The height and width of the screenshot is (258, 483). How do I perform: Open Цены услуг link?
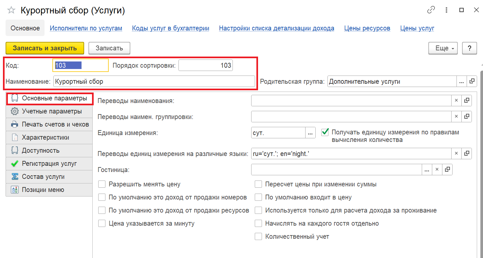pos(417,28)
